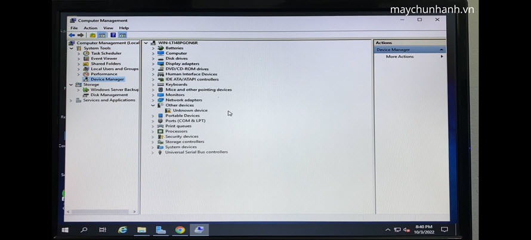Click the Help question-mark toolbar icon
531x240 pixels.
[x=113, y=35]
